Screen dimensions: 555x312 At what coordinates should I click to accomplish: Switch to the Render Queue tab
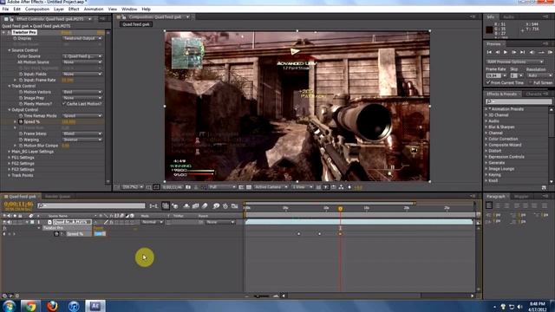(x=57, y=197)
